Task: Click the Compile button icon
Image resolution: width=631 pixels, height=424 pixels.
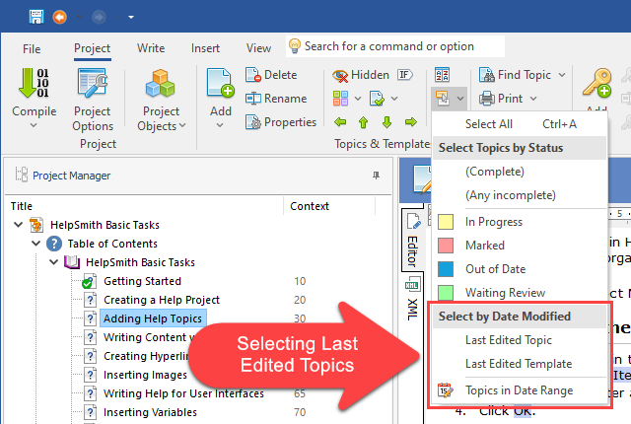Action: [35, 83]
